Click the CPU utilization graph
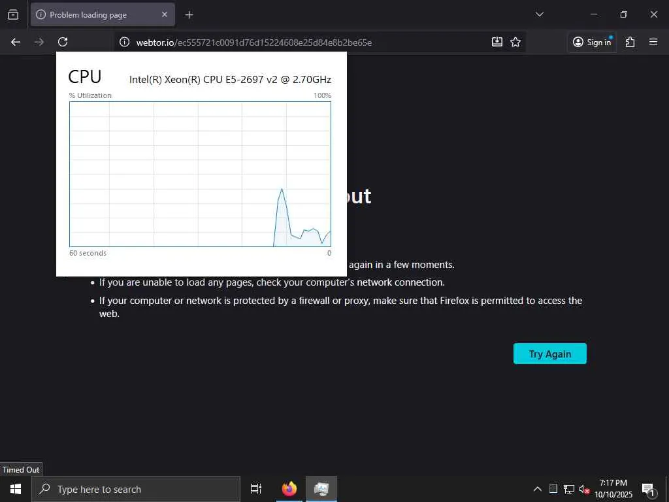This screenshot has height=502, width=669. (200, 174)
